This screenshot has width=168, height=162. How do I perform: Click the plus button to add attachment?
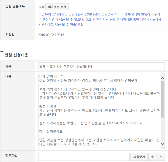152,157
